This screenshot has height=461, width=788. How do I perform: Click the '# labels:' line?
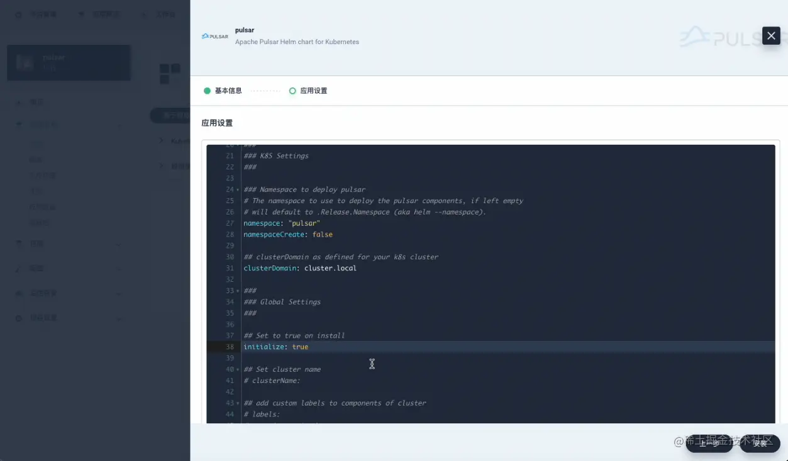click(x=262, y=414)
